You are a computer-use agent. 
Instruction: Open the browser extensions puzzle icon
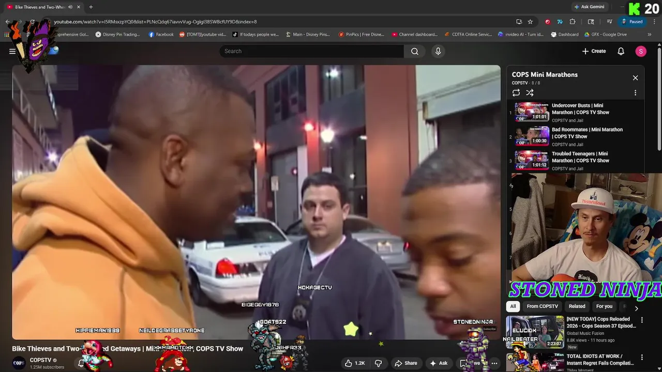click(573, 22)
